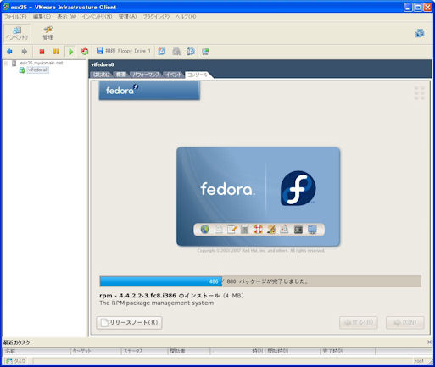Sort tasks by 完了時刻 column
Image resolution: width=435 pixels, height=367 pixels.
(348, 351)
